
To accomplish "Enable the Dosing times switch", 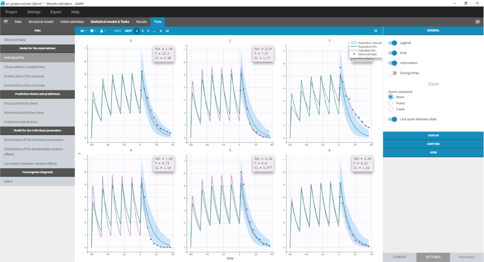I will [x=393, y=73].
